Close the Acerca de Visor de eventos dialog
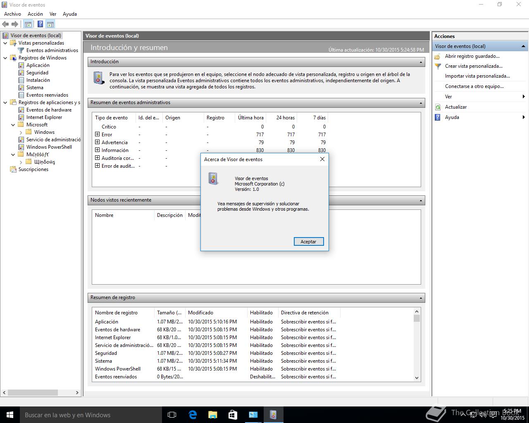 (322, 159)
